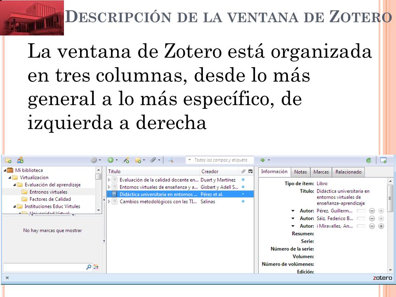Viewport: 396px width, 297px height.
Task: Click the green New Item icon
Action: pos(111,160)
